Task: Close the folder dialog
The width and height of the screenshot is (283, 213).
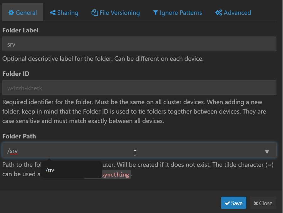Action: pos(263,203)
